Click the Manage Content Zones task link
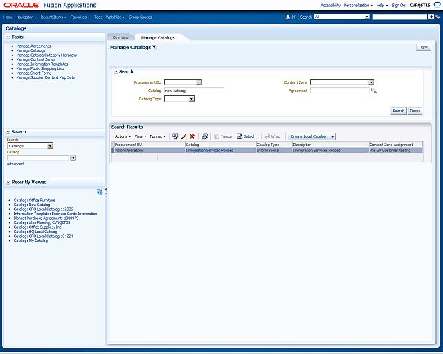This screenshot has height=354, width=443. click(35, 59)
